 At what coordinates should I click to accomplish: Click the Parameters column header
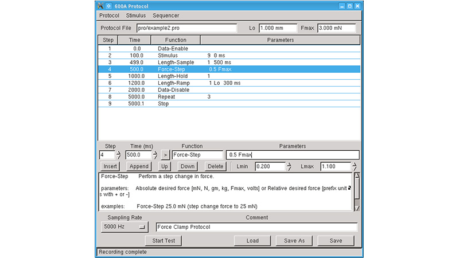(281, 40)
